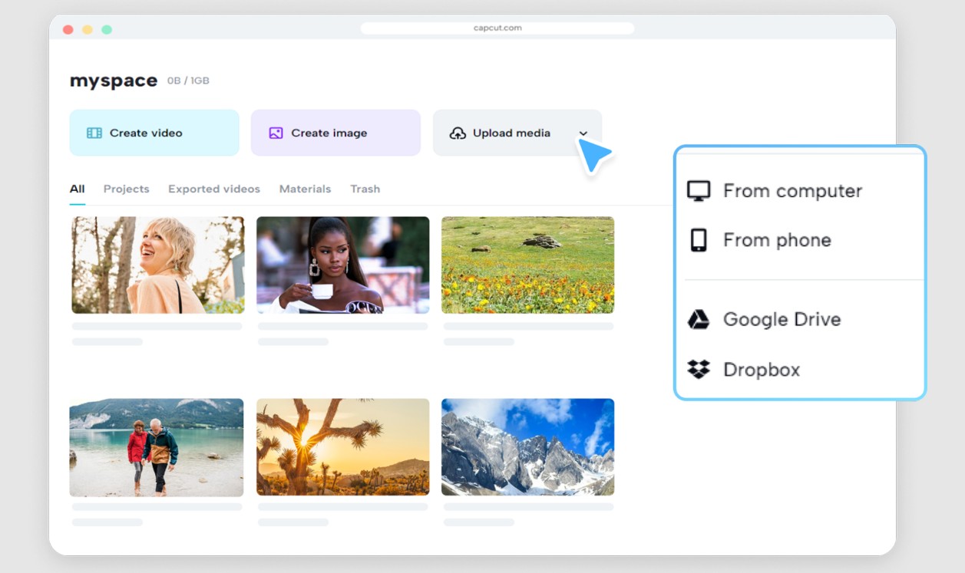Click the 0B / 1GB storage indicator
Viewport: 965px width, 573px height.
(188, 81)
